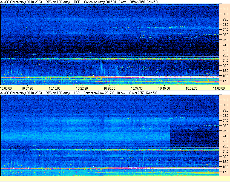Click the 24.0 frequency label on RCP plot
Screen dimensions: 230x182
tap(226, 45)
